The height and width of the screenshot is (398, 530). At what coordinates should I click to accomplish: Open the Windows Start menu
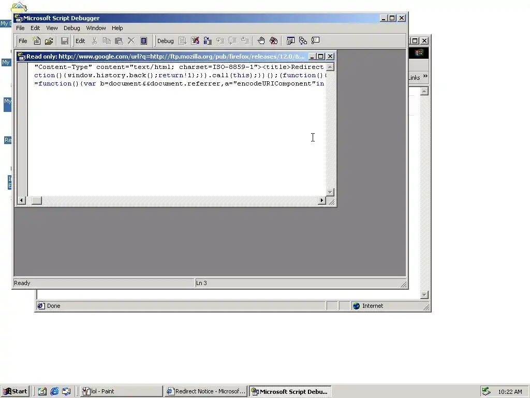click(15, 392)
